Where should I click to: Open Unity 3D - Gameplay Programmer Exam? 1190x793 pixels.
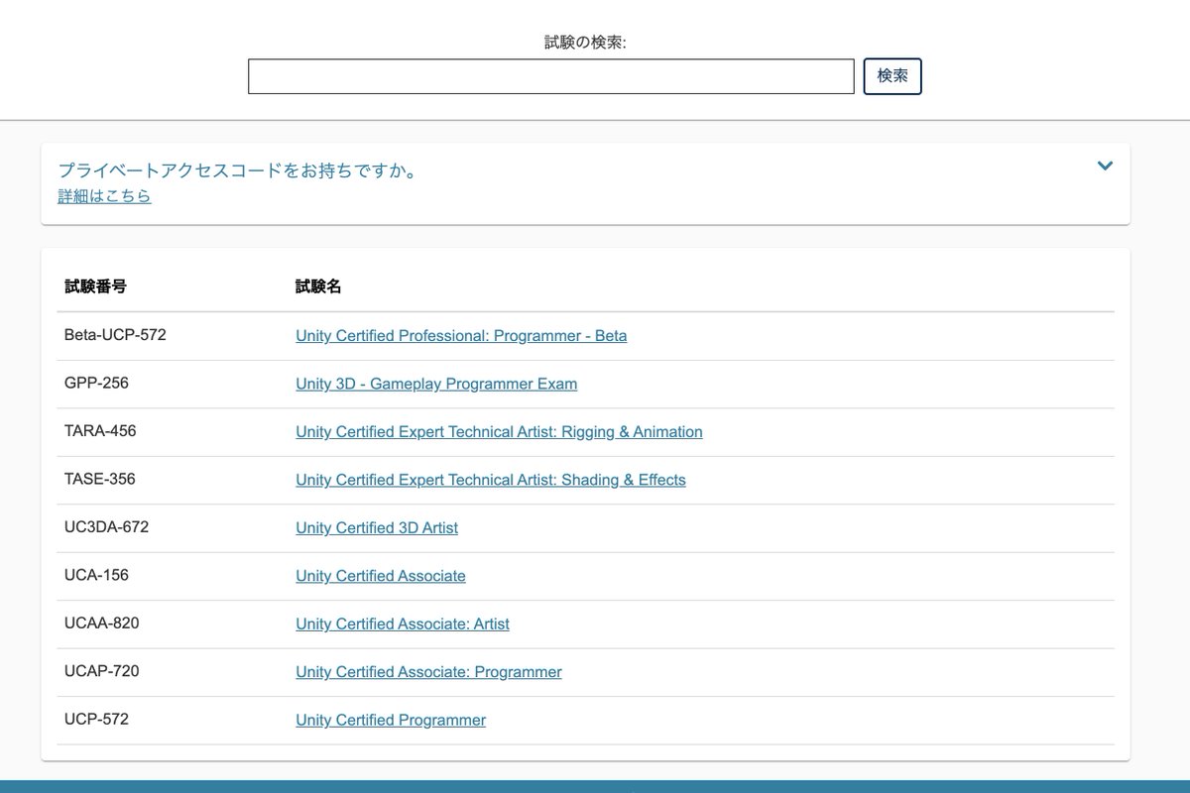(x=436, y=384)
